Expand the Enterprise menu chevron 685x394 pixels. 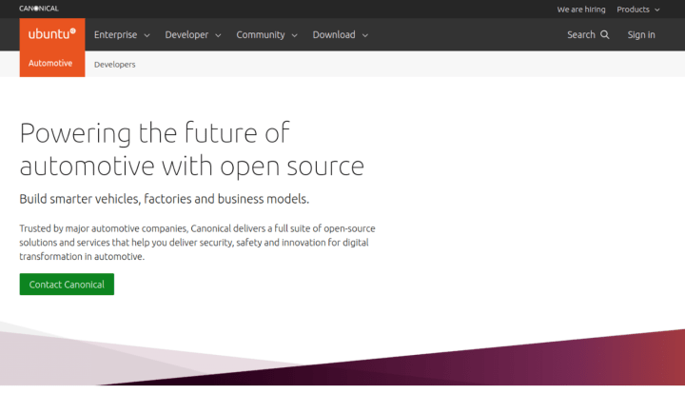[147, 35]
